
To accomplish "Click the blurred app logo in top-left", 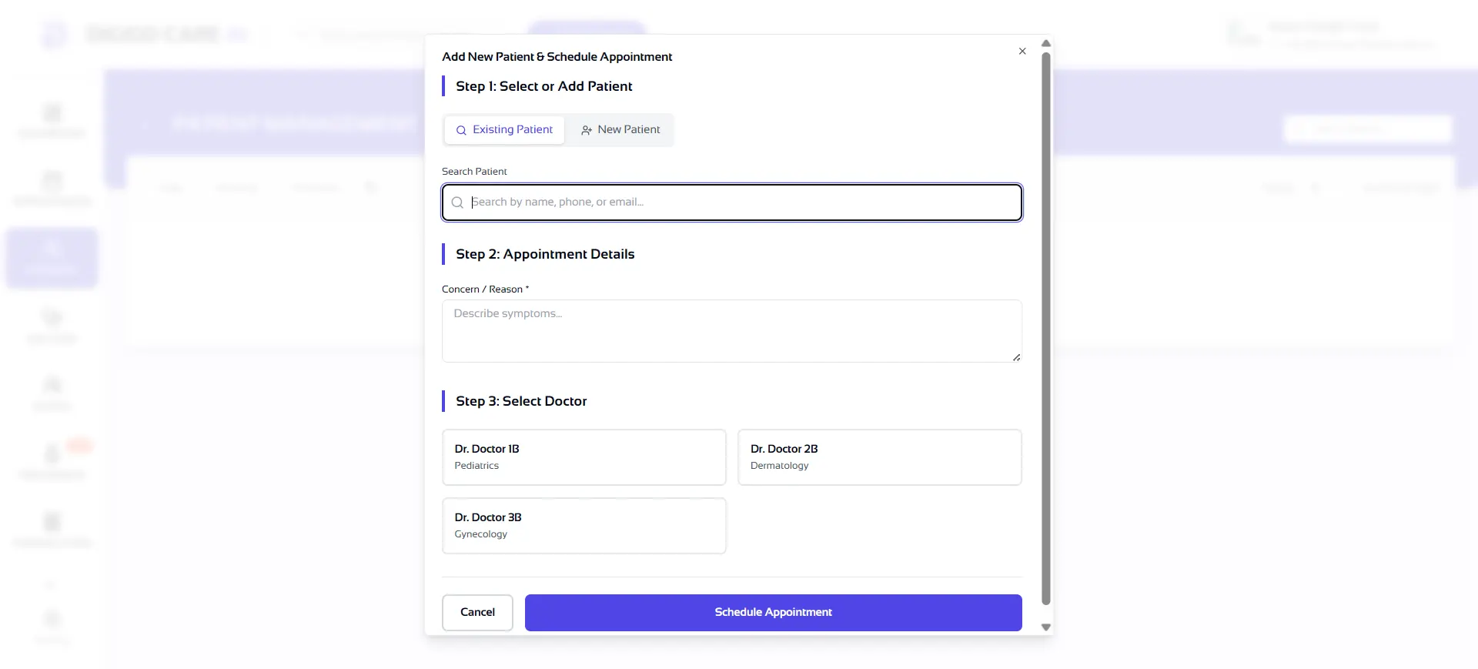I will click(x=55, y=34).
